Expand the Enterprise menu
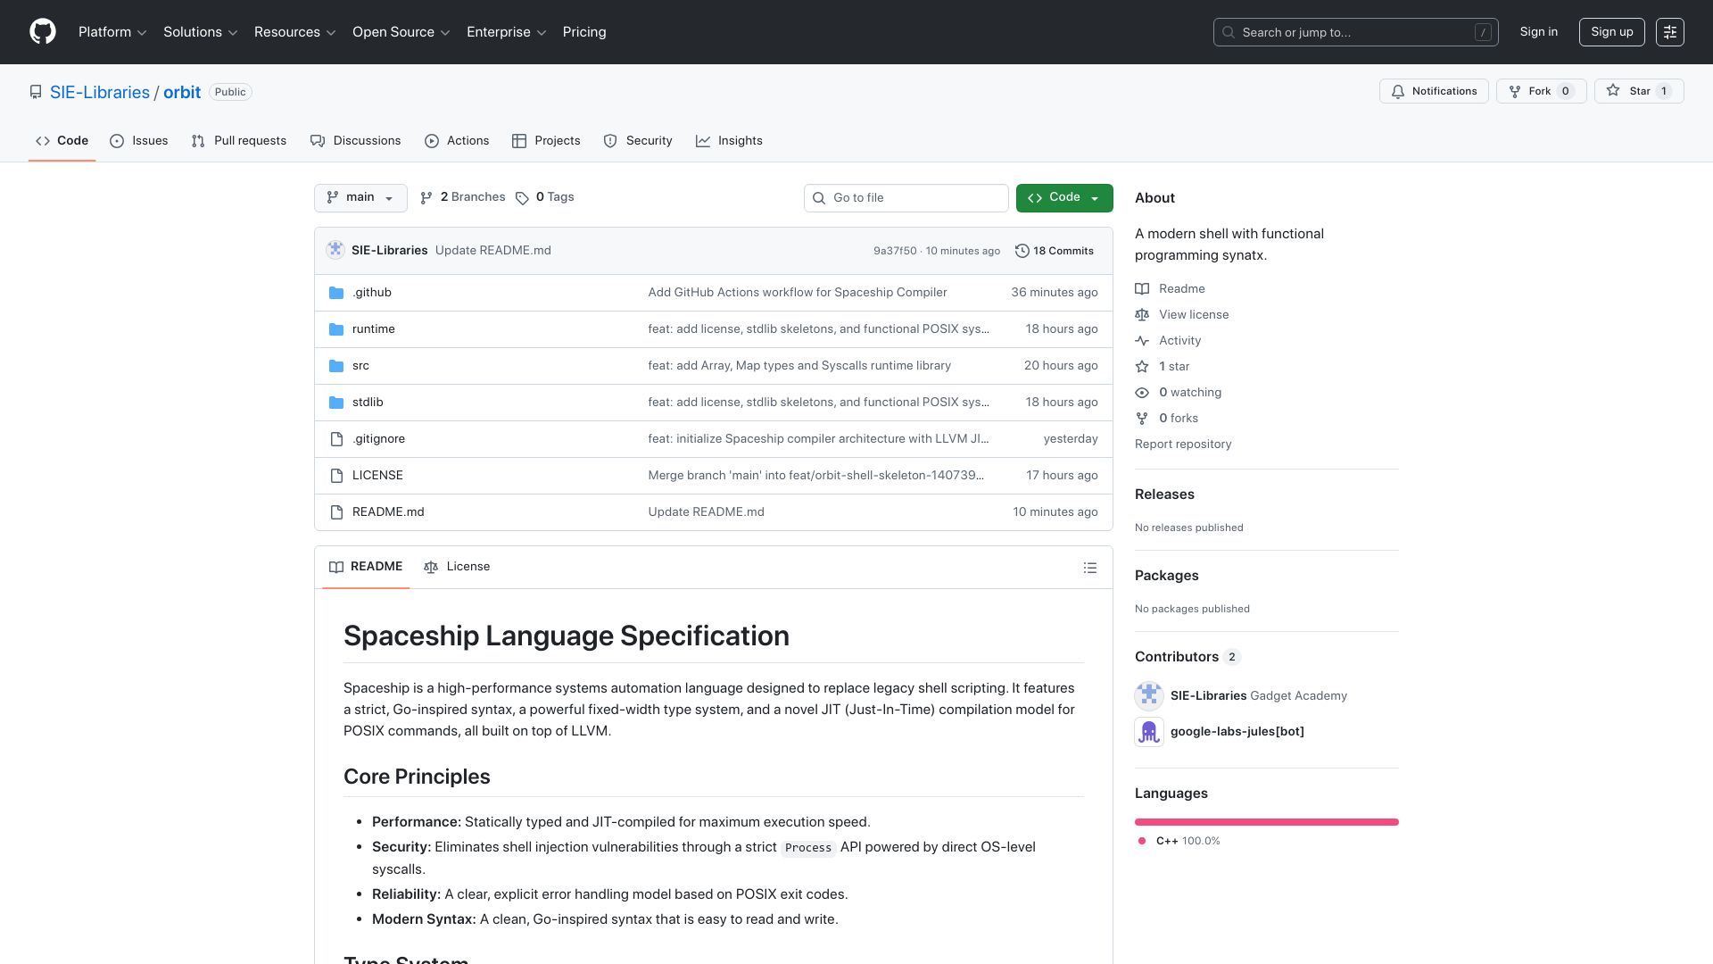This screenshot has height=964, width=1713. point(507,32)
